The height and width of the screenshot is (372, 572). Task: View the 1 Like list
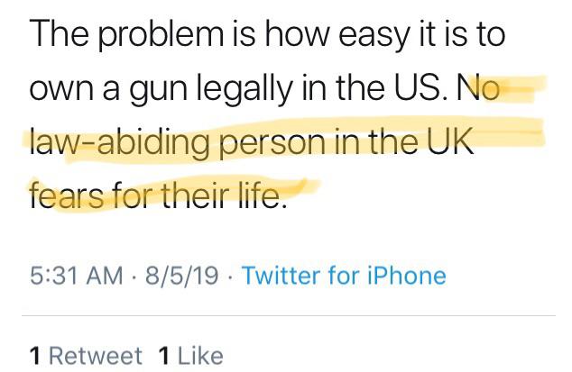point(191,355)
